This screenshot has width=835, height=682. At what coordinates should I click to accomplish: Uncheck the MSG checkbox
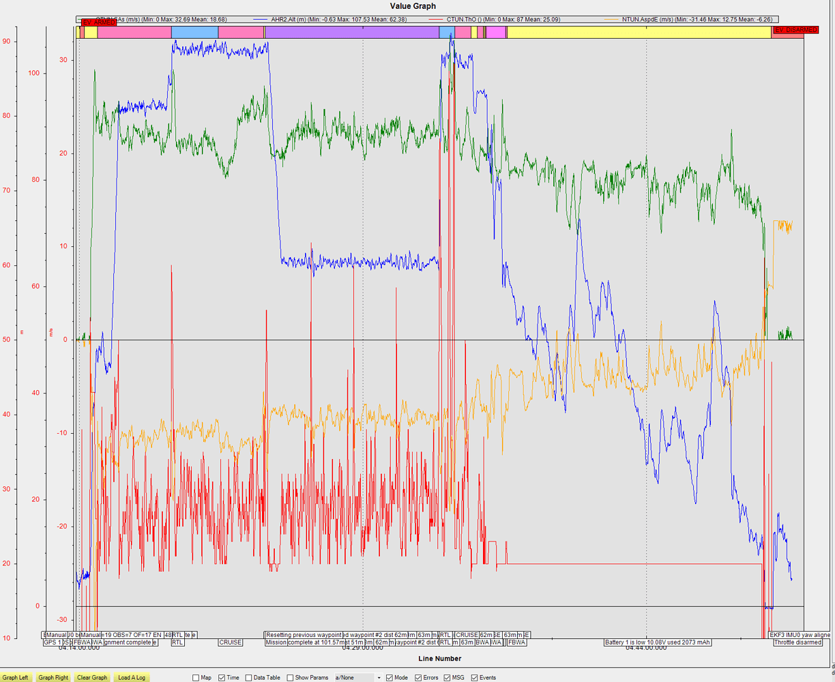[x=448, y=678]
